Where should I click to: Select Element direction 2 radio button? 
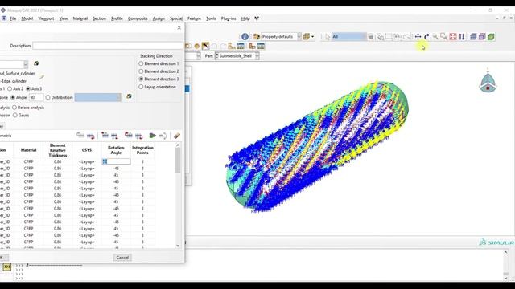point(141,71)
